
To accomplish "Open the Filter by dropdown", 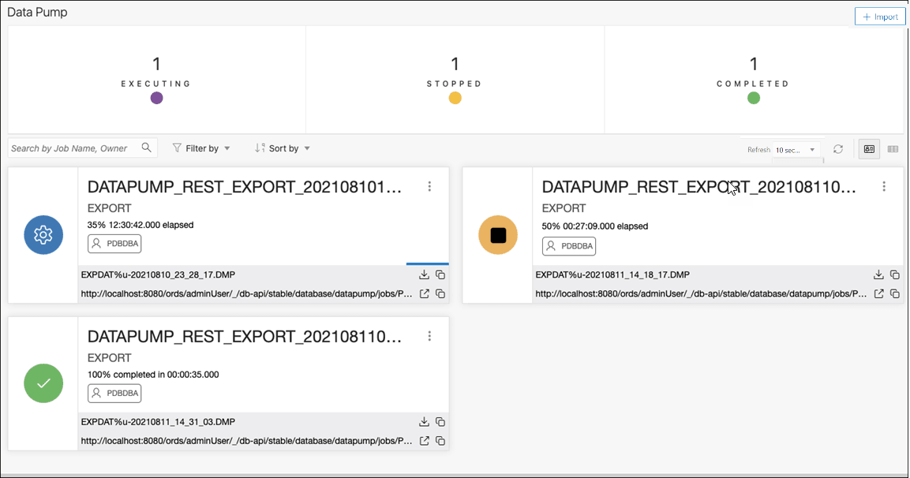I will 201,148.
